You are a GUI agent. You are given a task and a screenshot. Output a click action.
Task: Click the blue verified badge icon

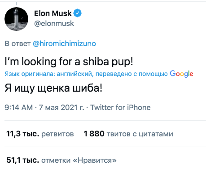click(x=77, y=13)
